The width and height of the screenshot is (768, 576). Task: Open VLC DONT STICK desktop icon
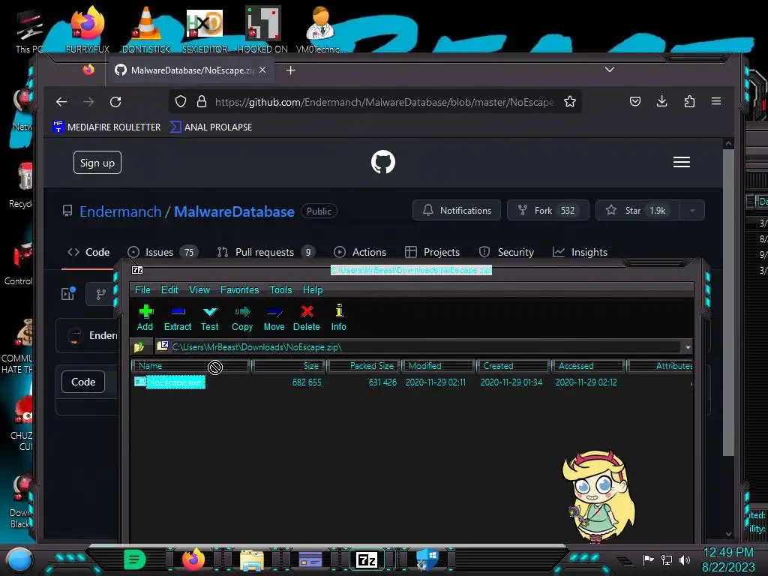pyautogui.click(x=146, y=29)
